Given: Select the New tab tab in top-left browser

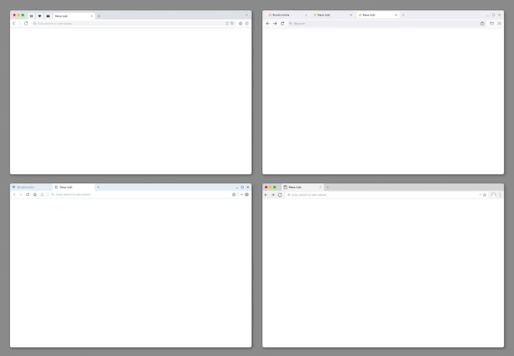Looking at the screenshot, I should (73, 16).
